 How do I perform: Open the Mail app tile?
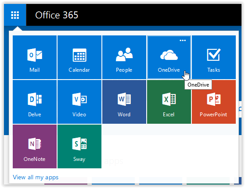tap(35, 57)
